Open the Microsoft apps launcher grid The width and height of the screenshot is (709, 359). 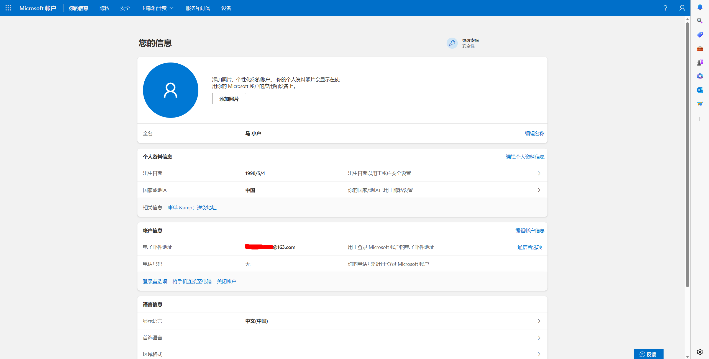(8, 8)
